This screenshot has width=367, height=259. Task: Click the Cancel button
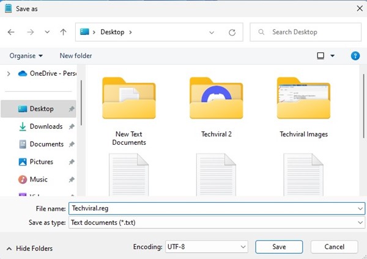(x=334, y=247)
